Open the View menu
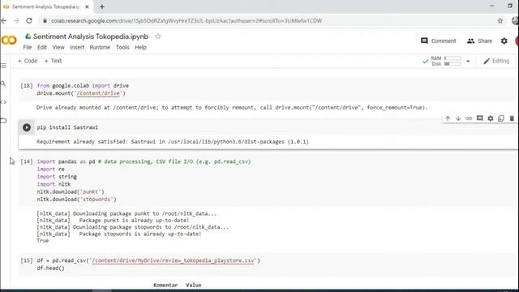Image resolution: width=519 pixels, height=292 pixels. tap(58, 47)
